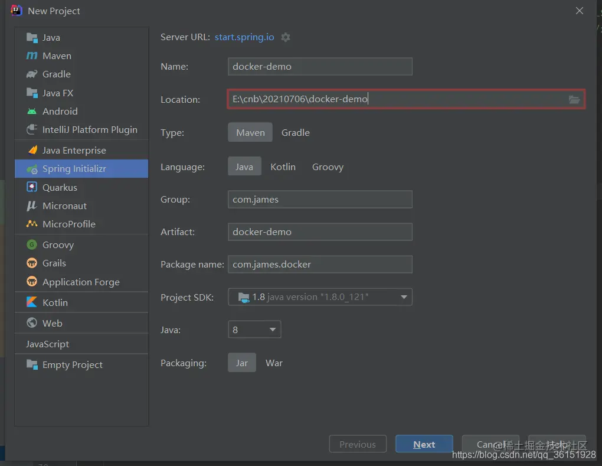The height and width of the screenshot is (466, 602).
Task: Click the Micronaut mu icon
Action: point(31,206)
